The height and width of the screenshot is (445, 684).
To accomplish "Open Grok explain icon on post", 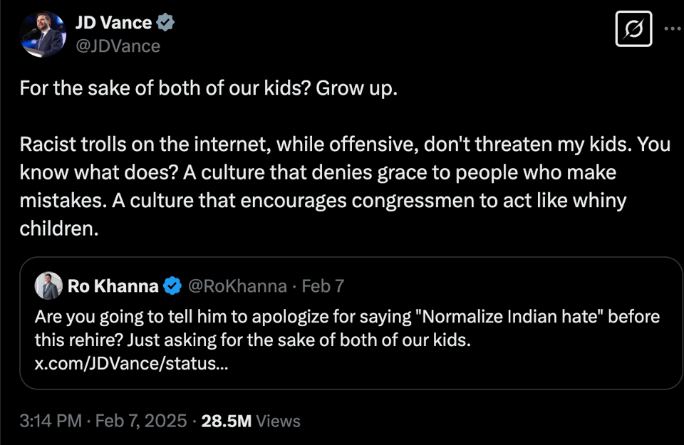I will tap(633, 30).
